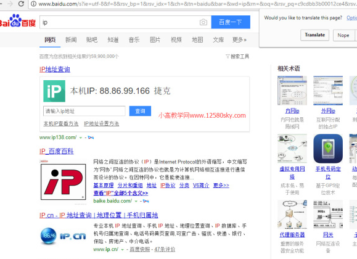Open the 地址 Baike sublink
This screenshot has height=259, width=357.
pyautogui.click(x=152, y=186)
